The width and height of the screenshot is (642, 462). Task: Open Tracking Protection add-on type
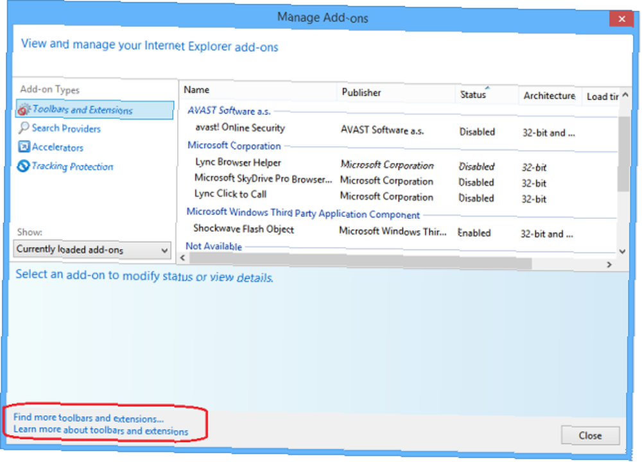[x=73, y=166]
